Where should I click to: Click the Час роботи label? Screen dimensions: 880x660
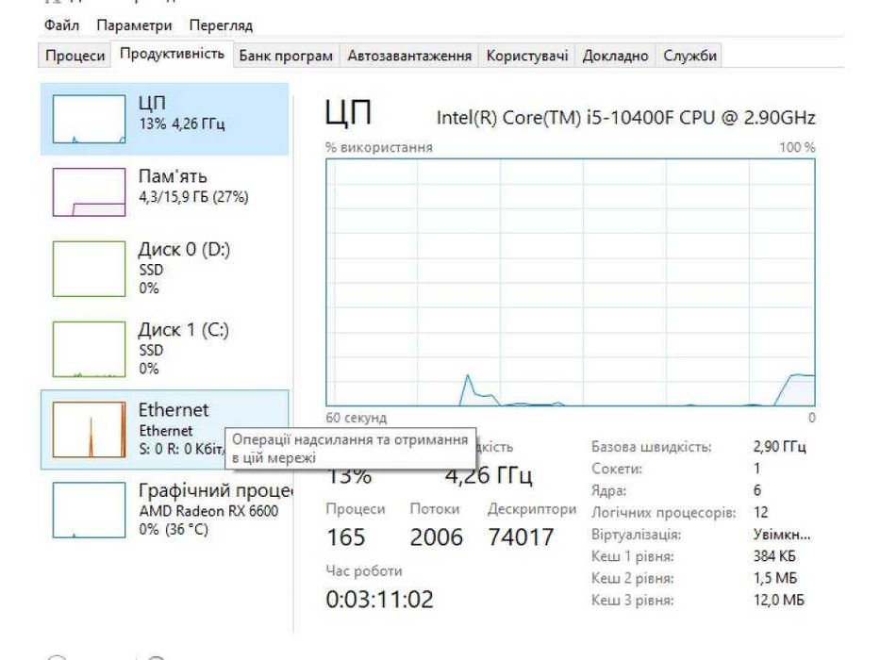tap(364, 570)
